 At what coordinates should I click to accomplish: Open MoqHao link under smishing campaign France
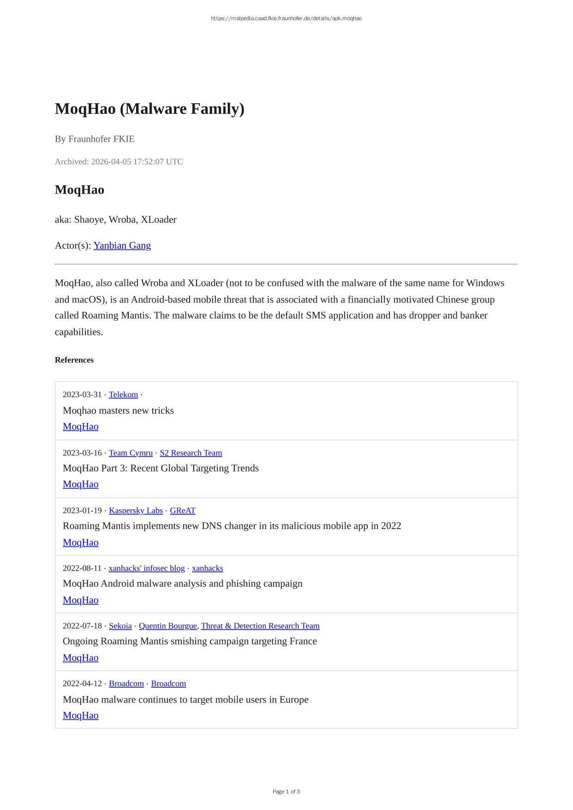click(81, 658)
